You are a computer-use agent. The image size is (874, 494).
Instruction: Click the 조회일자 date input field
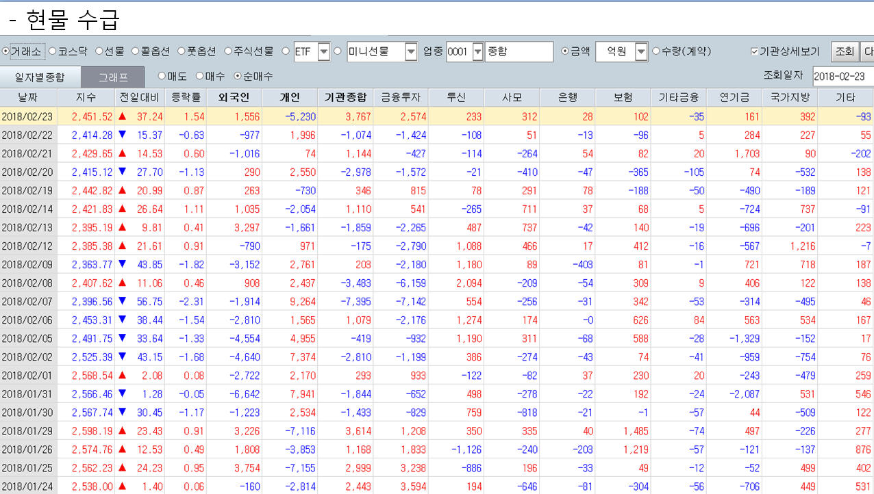842,76
